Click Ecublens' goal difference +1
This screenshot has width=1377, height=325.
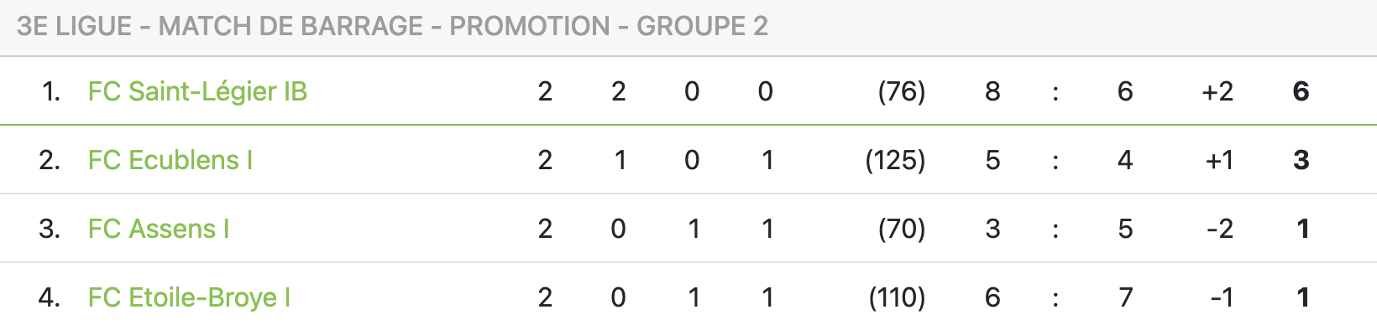[1218, 160]
